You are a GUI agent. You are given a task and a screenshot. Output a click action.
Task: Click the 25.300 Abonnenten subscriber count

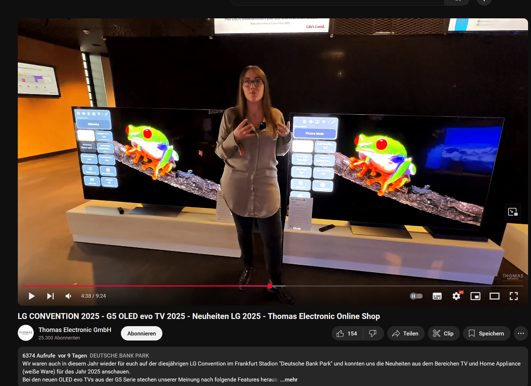[x=59, y=338]
